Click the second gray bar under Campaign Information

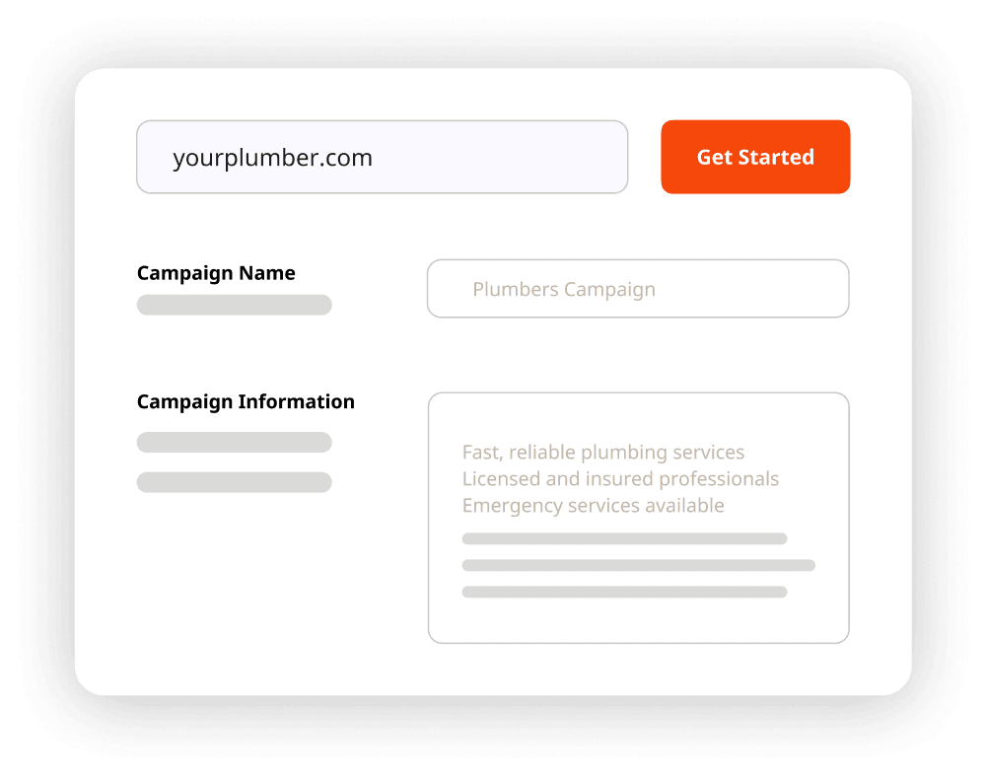[x=234, y=482]
